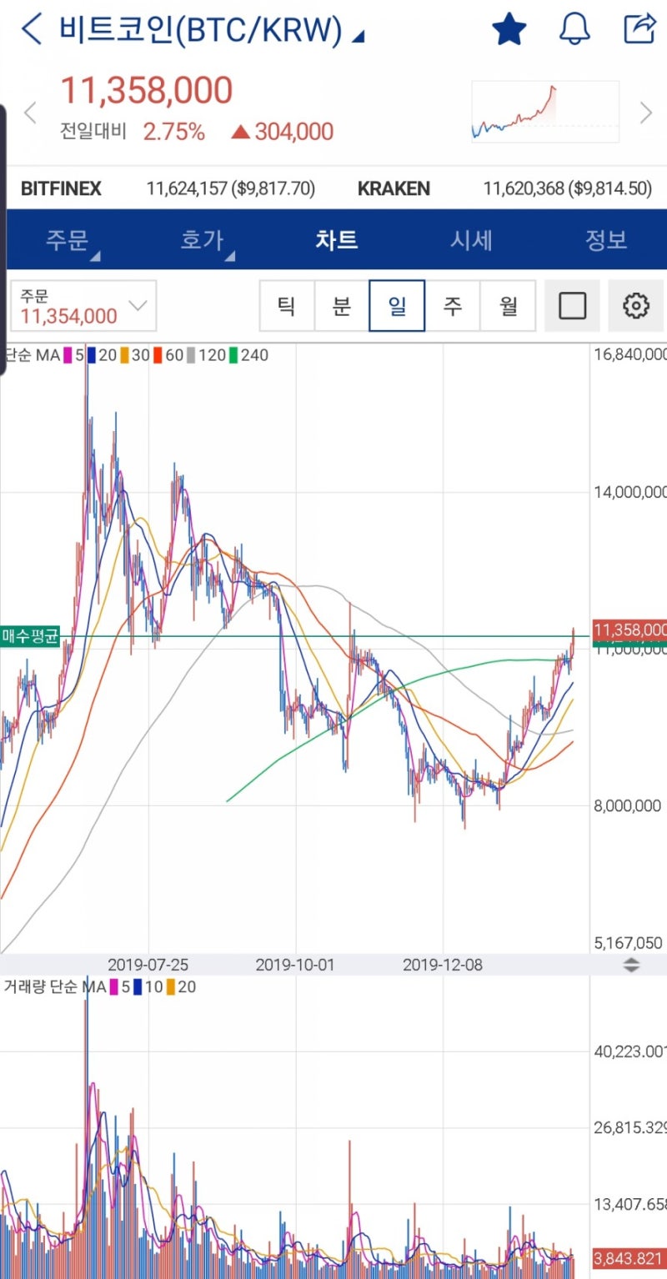Open the price alert bell
The height and width of the screenshot is (1279, 667).
(x=574, y=29)
